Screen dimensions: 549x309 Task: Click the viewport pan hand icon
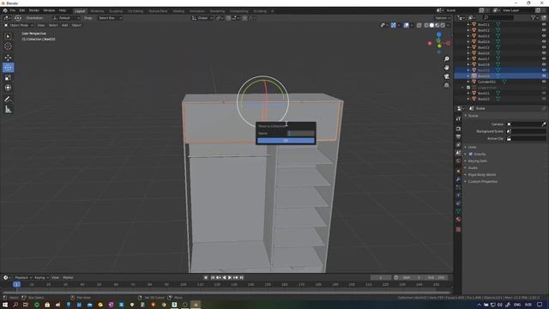tap(446, 68)
